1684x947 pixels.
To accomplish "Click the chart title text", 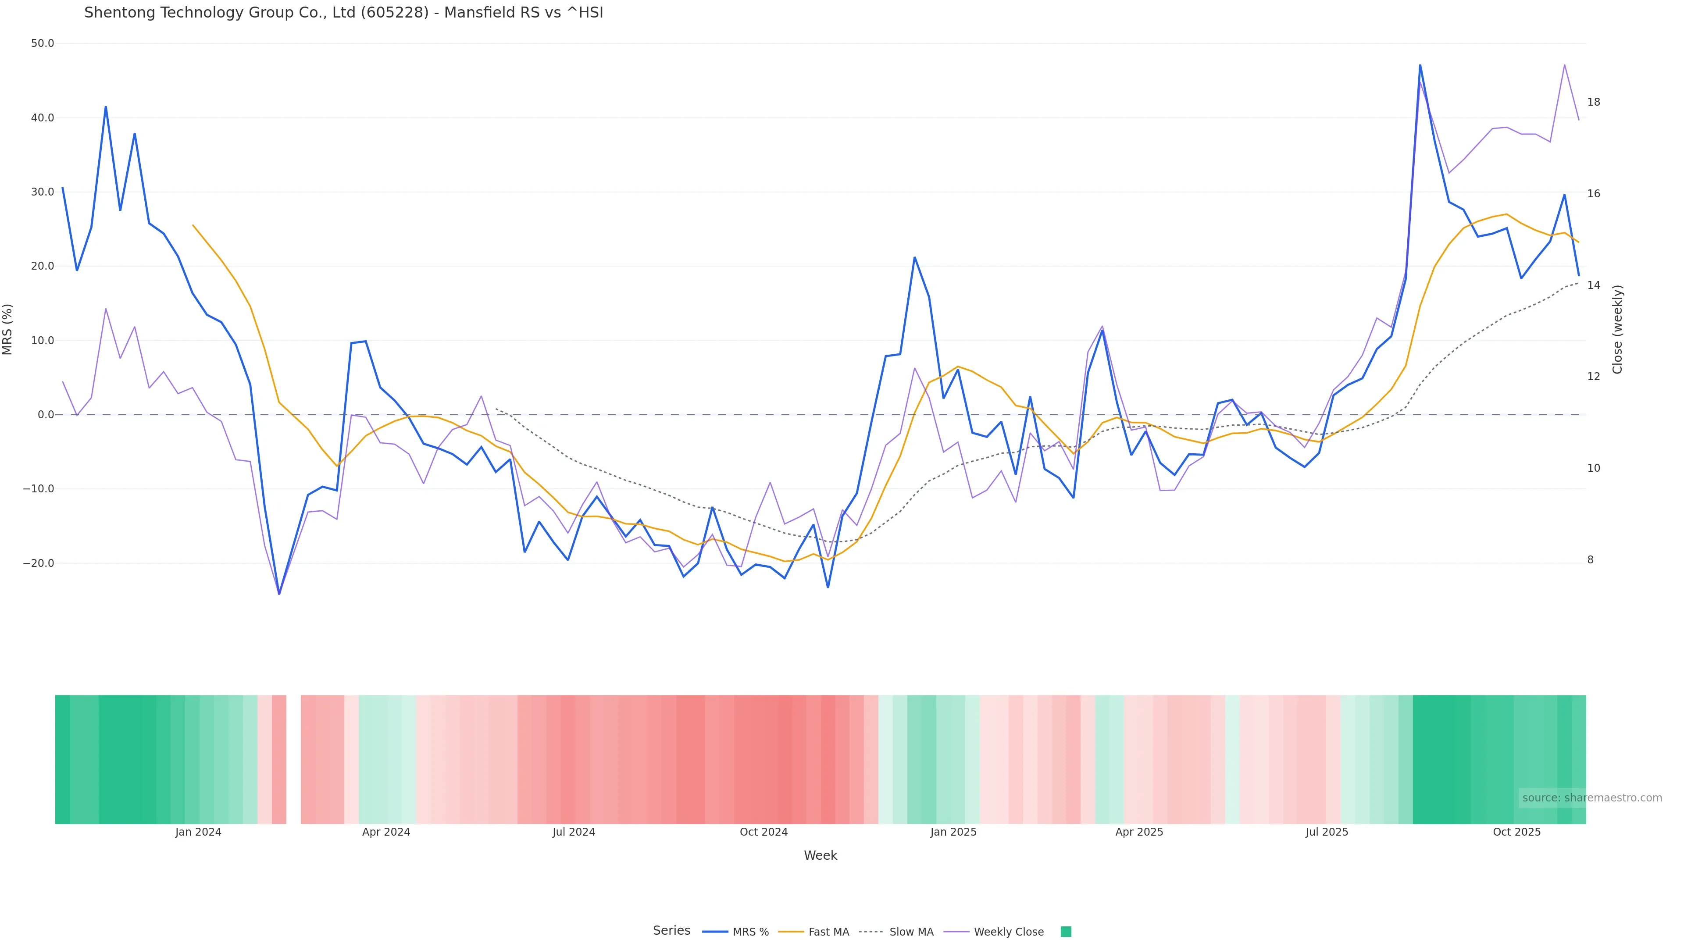I will coord(343,12).
